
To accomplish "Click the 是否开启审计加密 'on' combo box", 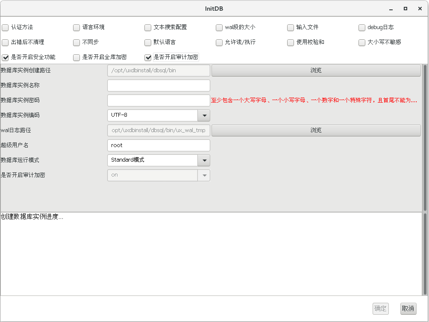I will [x=158, y=175].
